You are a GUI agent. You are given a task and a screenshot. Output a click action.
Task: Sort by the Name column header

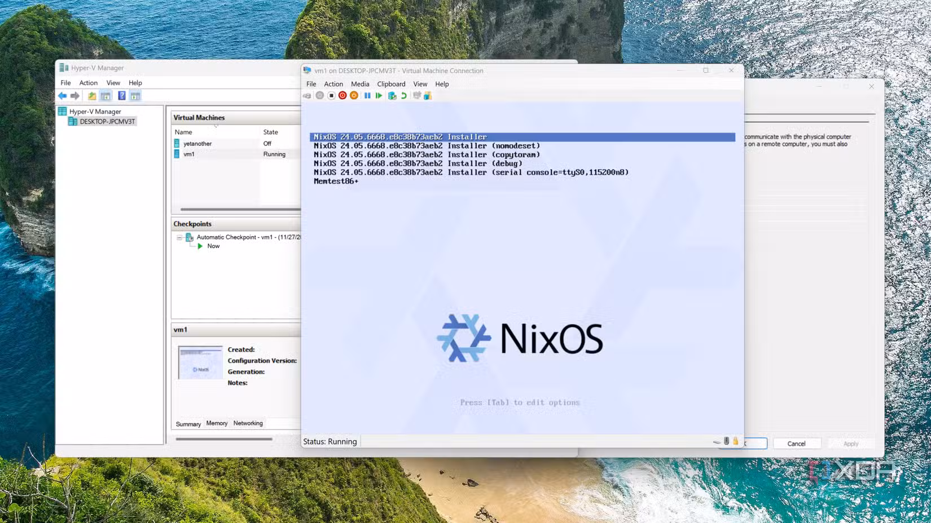(183, 132)
